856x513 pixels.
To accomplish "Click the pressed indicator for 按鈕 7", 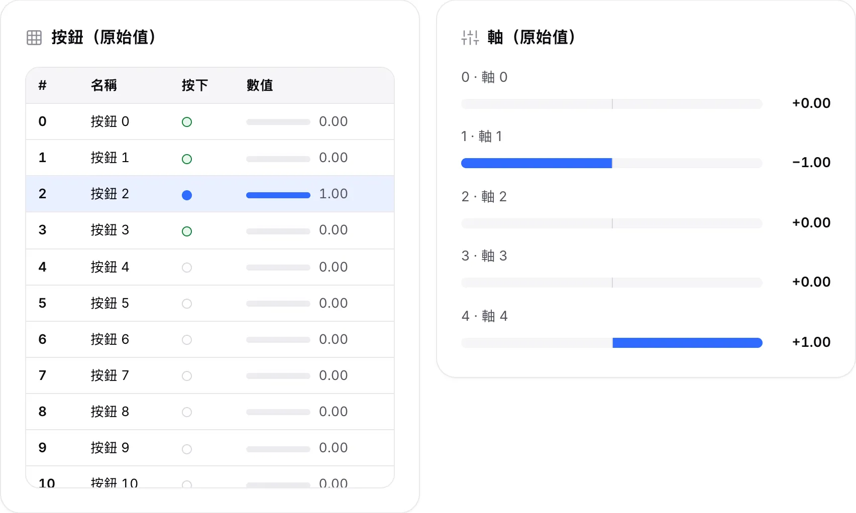I will pos(187,376).
